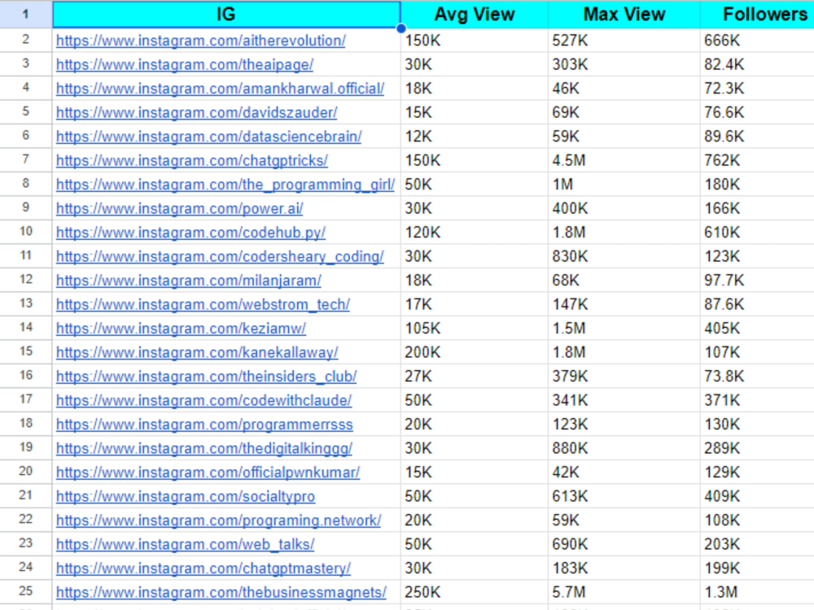The width and height of the screenshot is (814, 610).
Task: Select Max View cell 613K
Action: click(x=624, y=496)
